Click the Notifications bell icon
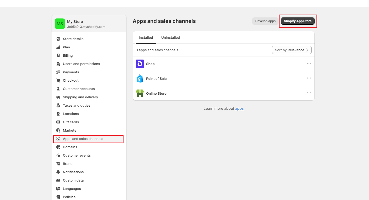Screen dimensions: 369x200 [58, 172]
